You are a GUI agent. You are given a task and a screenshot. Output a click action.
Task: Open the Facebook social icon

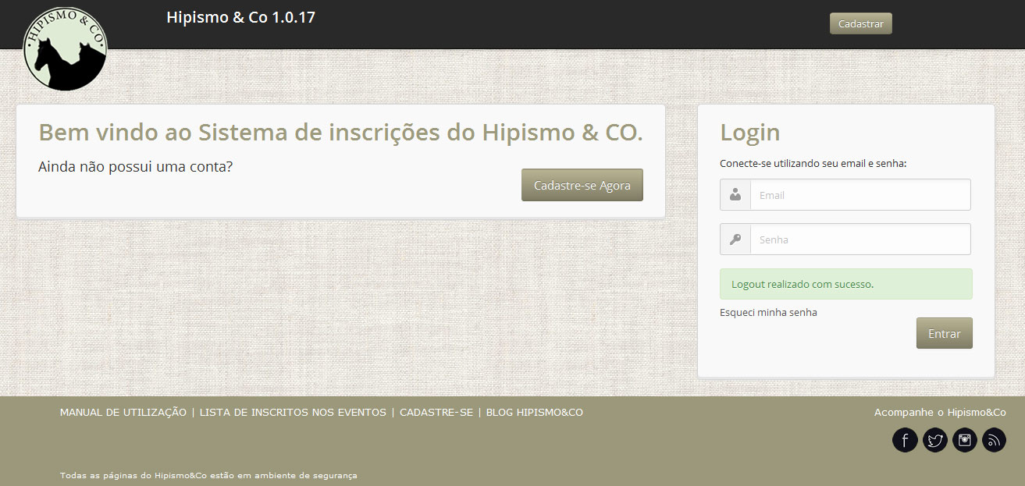click(x=905, y=441)
